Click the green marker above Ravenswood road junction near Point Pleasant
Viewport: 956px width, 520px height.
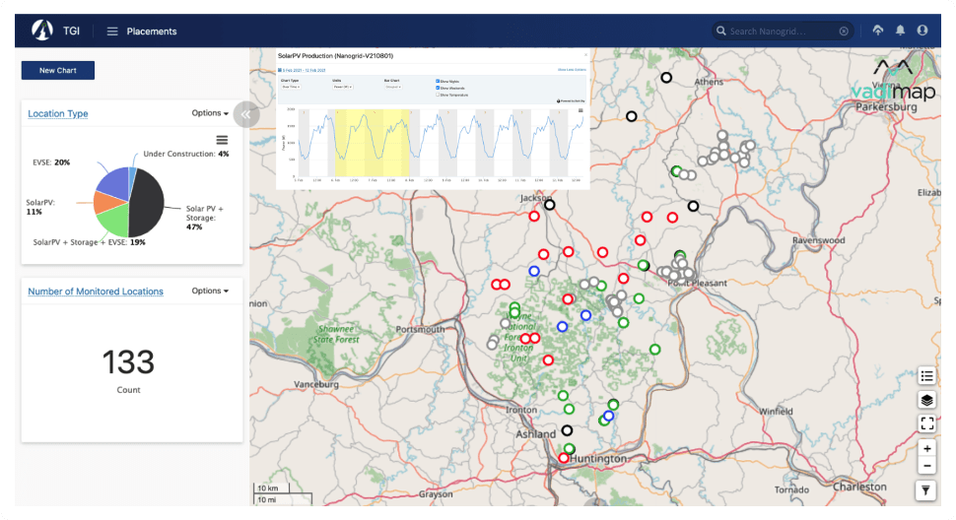pos(680,255)
